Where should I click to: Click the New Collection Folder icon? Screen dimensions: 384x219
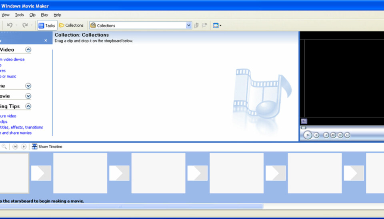coord(204,25)
